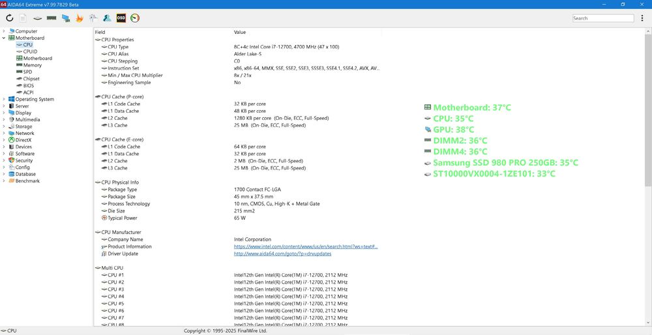Click the Samsung SSD 980 PRO temperature reading

coord(501,162)
